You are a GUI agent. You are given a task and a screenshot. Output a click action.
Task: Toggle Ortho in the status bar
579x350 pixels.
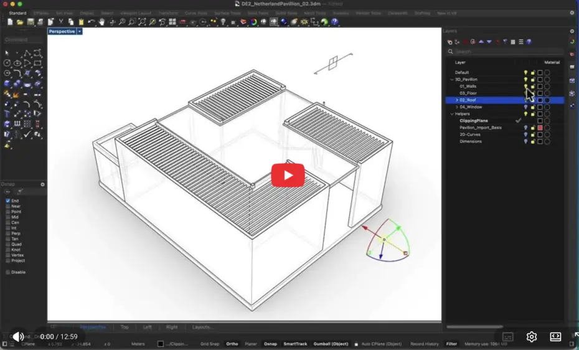coord(232,344)
